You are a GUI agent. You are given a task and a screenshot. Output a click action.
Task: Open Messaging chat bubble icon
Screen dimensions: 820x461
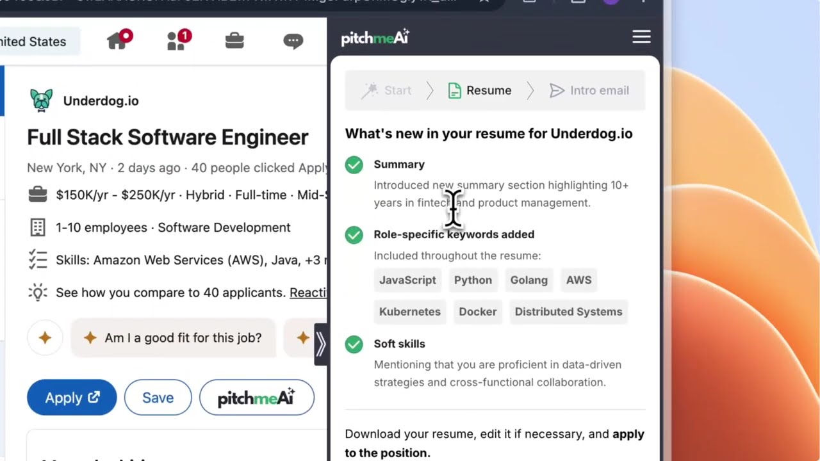[x=293, y=42]
